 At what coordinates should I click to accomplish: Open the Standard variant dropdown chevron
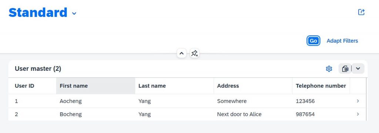74,14
